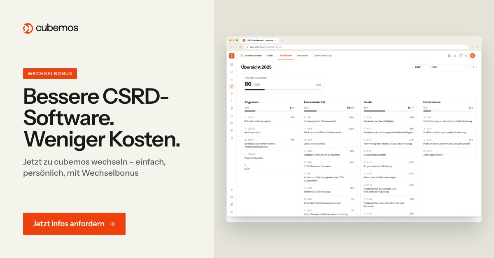The image size is (494, 258).
Task: Open the Energieverbrauch und Energiemix row
Action: pos(329,153)
